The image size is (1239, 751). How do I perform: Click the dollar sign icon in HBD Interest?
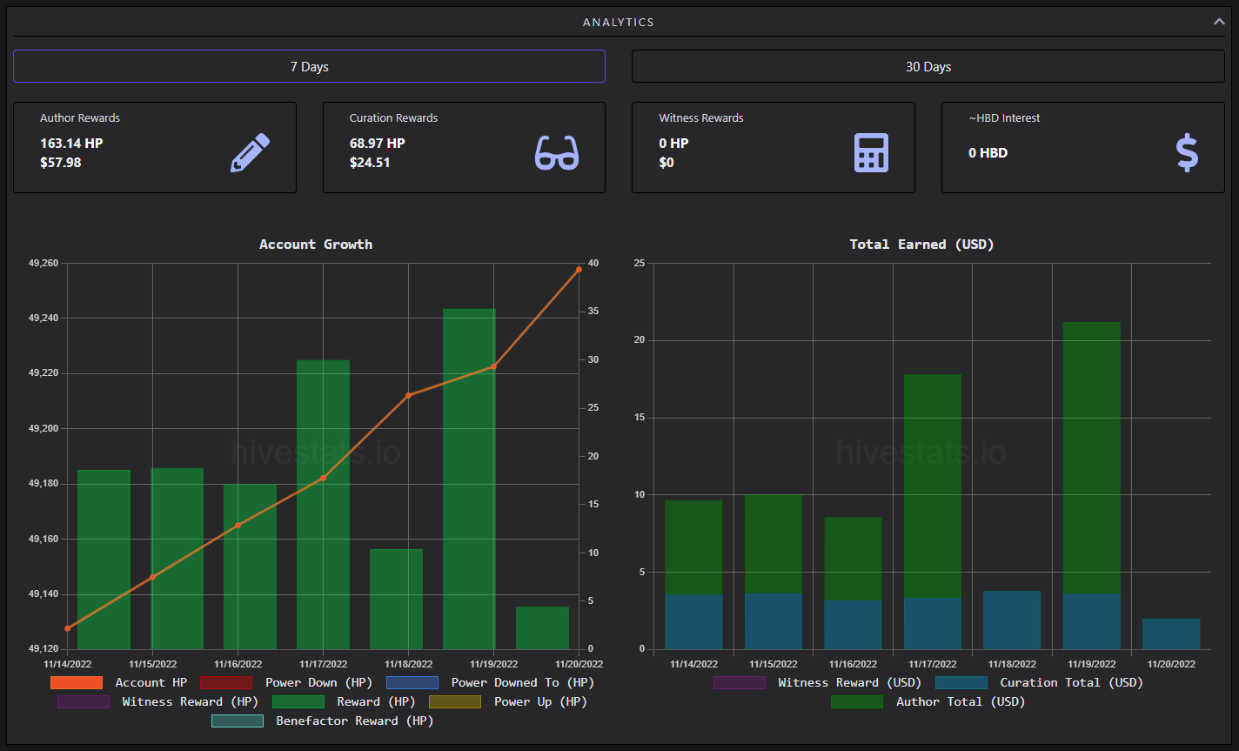click(1187, 153)
